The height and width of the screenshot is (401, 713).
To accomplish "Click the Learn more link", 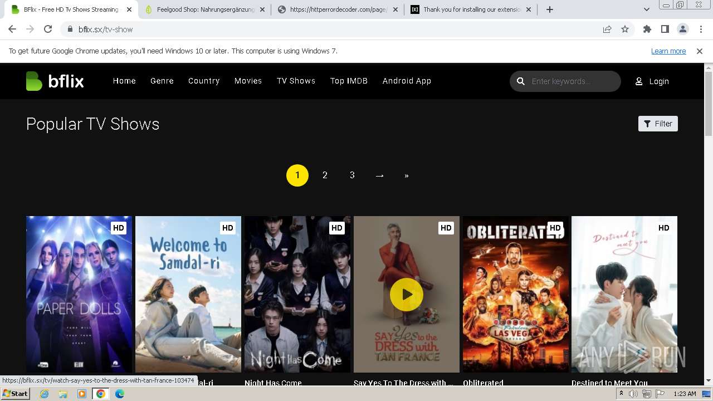I will (668, 51).
